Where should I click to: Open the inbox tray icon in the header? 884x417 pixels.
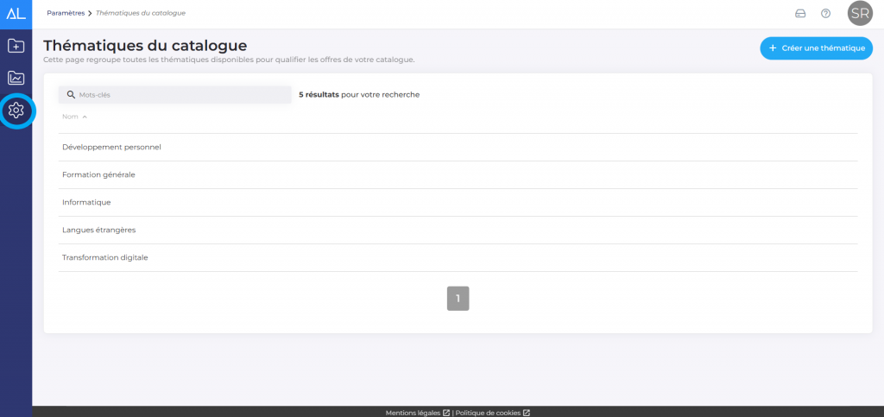click(799, 13)
